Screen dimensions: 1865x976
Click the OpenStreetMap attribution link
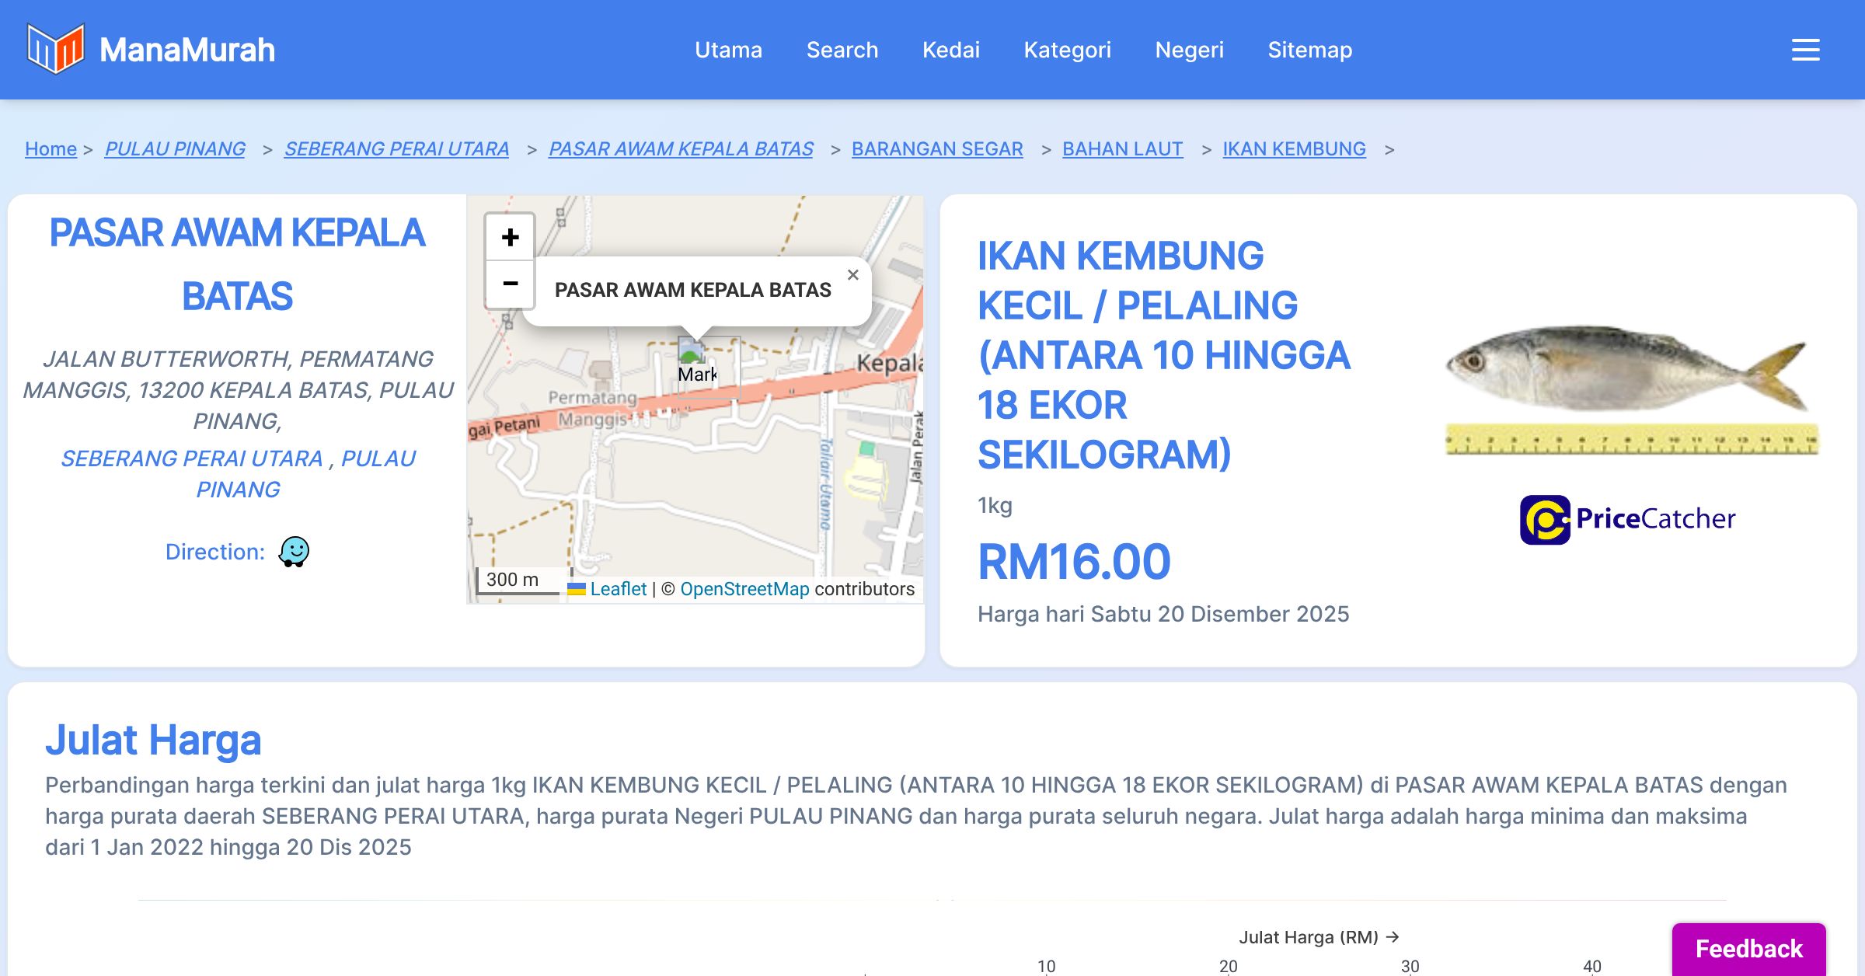744,589
